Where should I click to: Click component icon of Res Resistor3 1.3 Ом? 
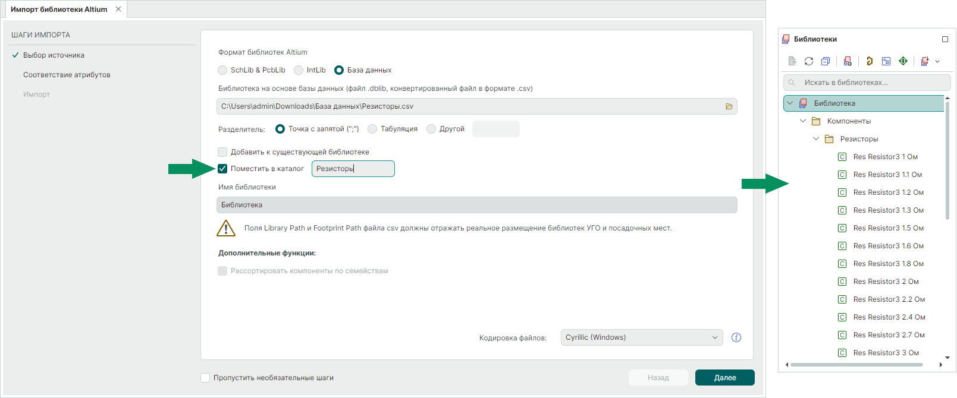[x=842, y=210]
